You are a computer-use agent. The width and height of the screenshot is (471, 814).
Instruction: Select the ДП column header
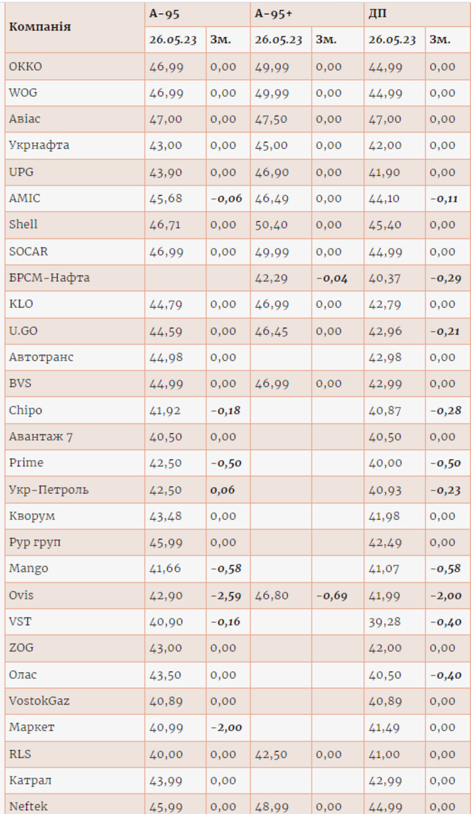tap(377, 13)
